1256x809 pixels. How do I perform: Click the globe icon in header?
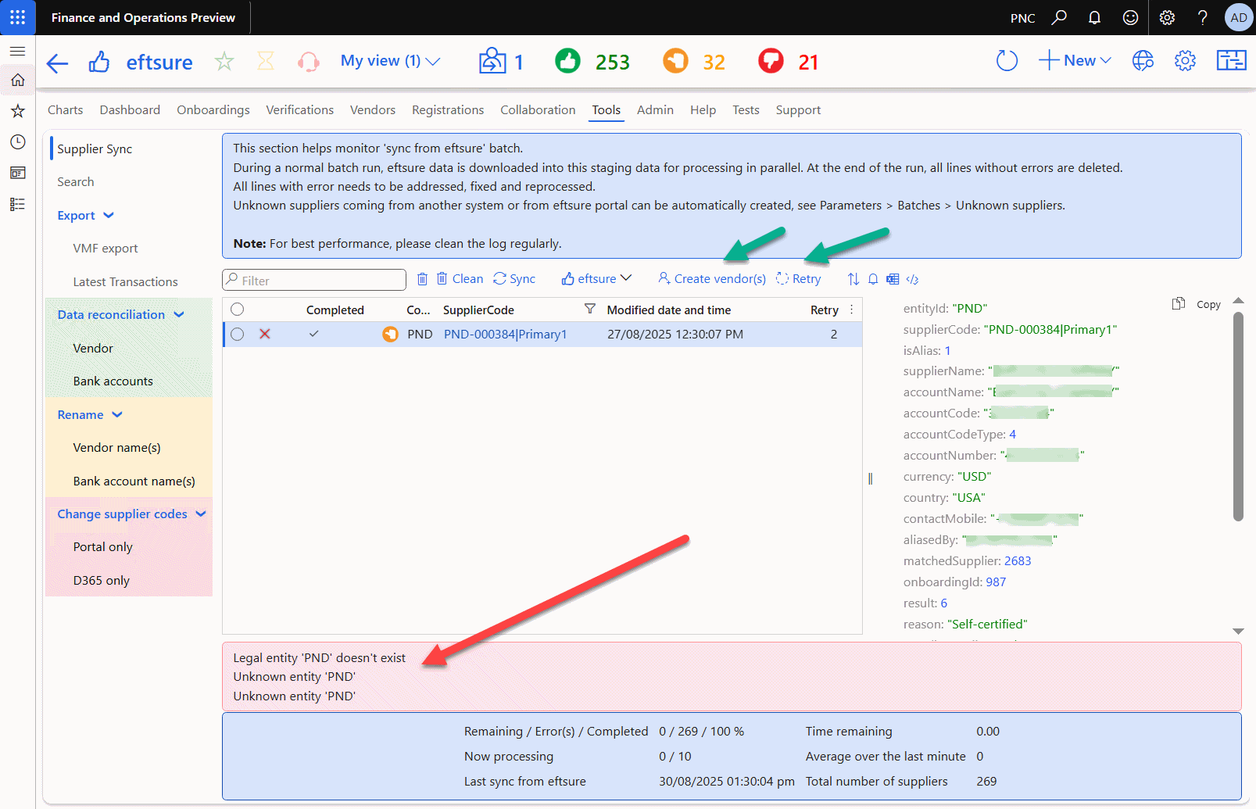(x=1143, y=60)
